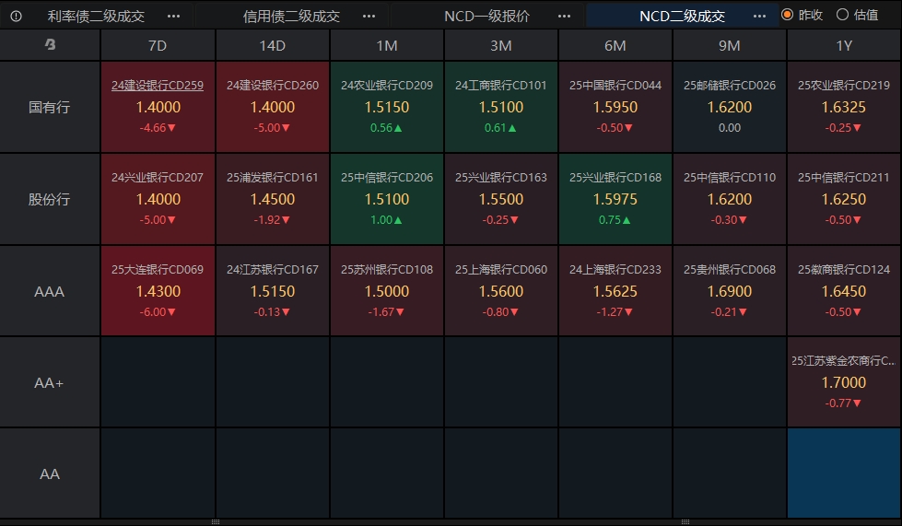Click the 14D column header
The image size is (902, 526).
[x=272, y=45]
